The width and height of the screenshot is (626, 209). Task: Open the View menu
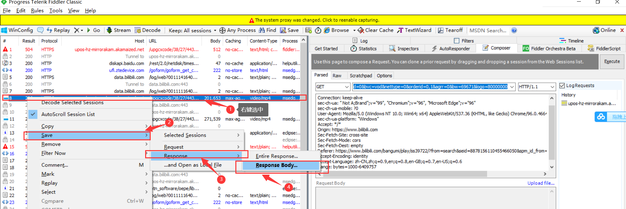74,10
